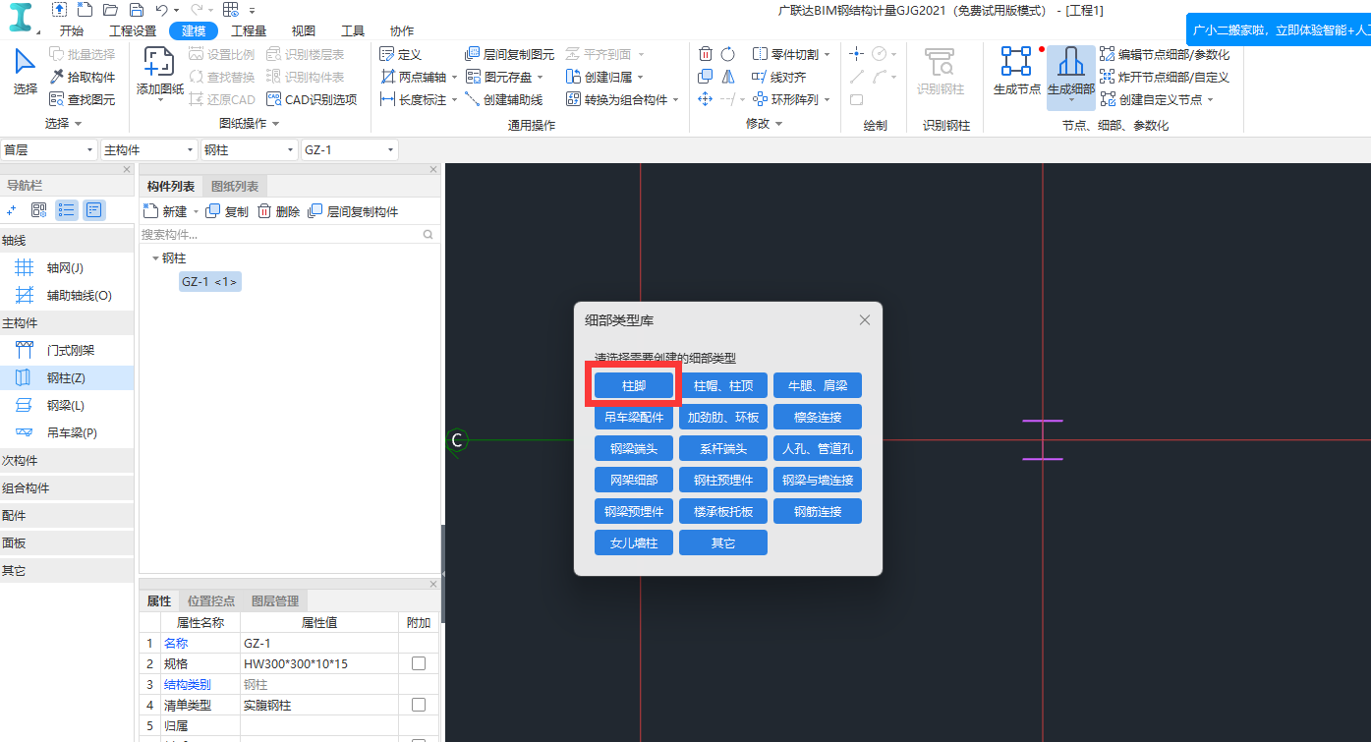Click the save icon in quick access
The width and height of the screenshot is (1371, 742).
(x=136, y=10)
